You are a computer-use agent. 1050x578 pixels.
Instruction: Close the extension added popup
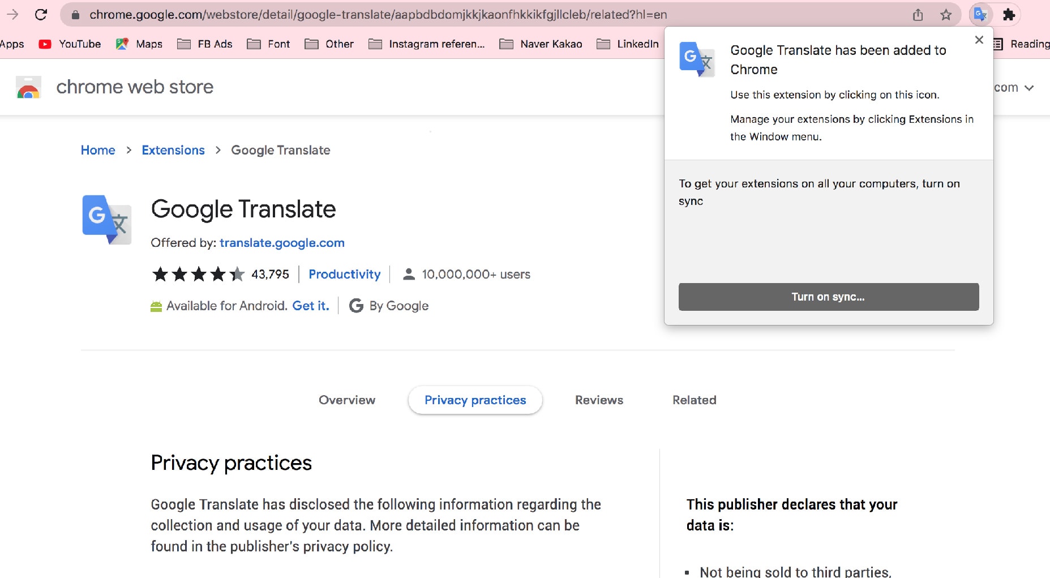click(x=979, y=40)
